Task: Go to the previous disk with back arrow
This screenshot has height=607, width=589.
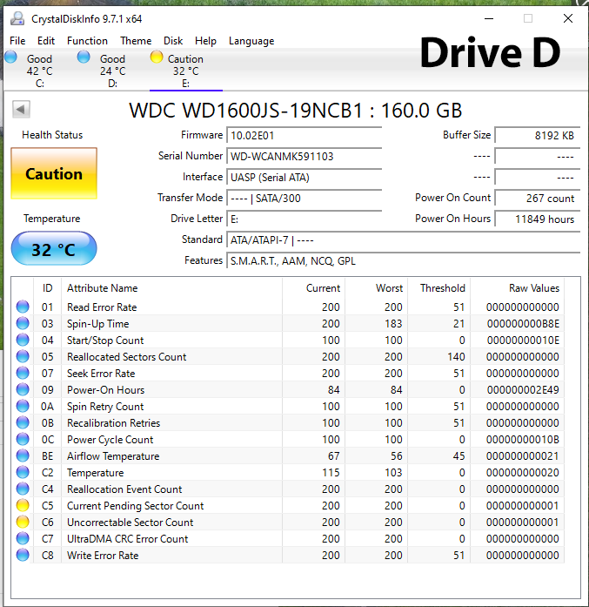Action: coord(21,109)
